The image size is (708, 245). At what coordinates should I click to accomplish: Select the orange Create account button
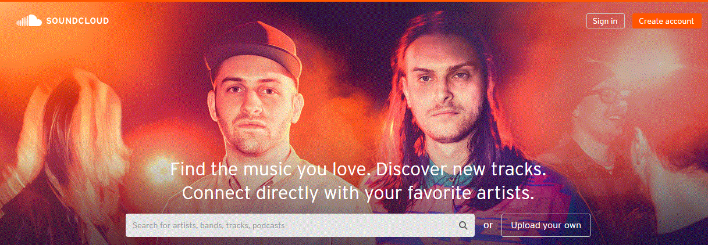(x=666, y=21)
